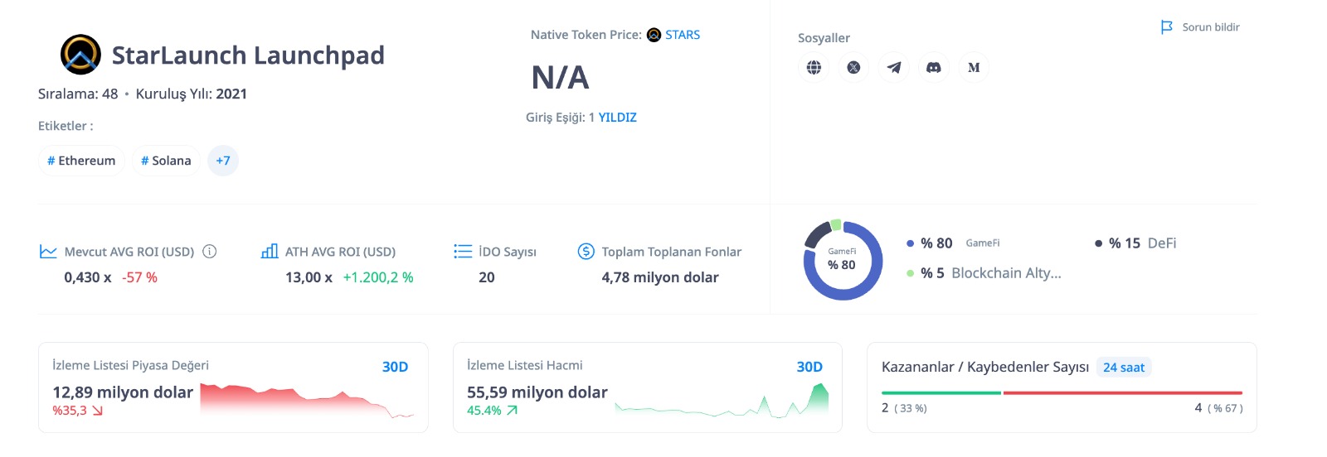The height and width of the screenshot is (457, 1327).
Task: Click the green up arrow beside 45.4%
Action: tap(513, 411)
